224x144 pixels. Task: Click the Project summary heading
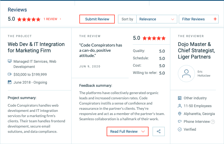coord(22,98)
